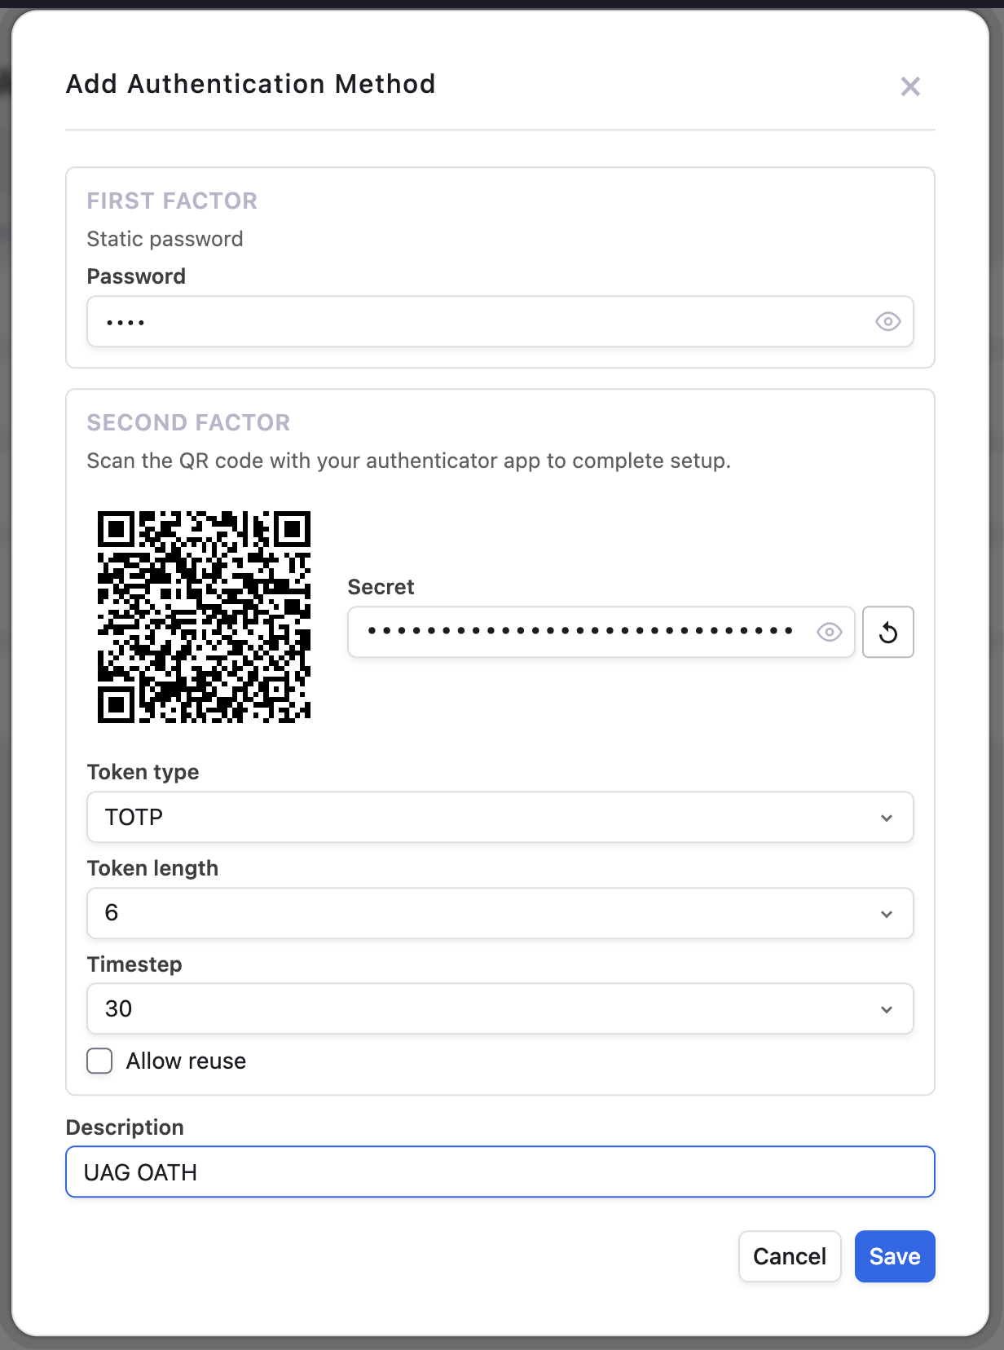1004x1350 pixels.
Task: Open the Token type dropdown
Action: coord(500,817)
